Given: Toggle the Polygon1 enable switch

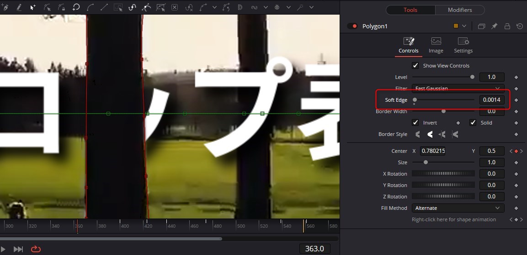Looking at the screenshot, I should click(x=352, y=26).
